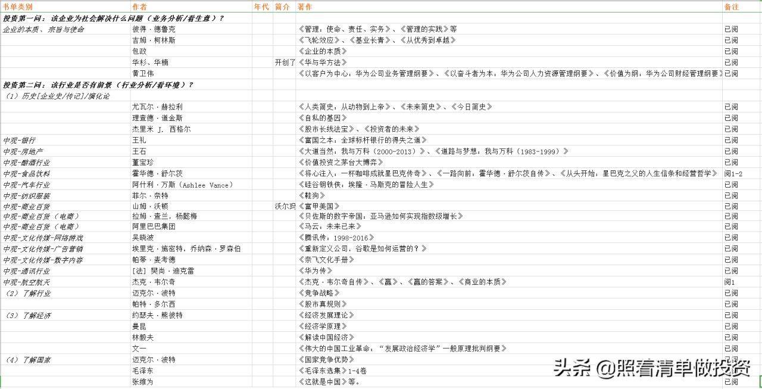The height and width of the screenshot is (389, 762).
Task: Select the 简介 column header
Action: 281,7
